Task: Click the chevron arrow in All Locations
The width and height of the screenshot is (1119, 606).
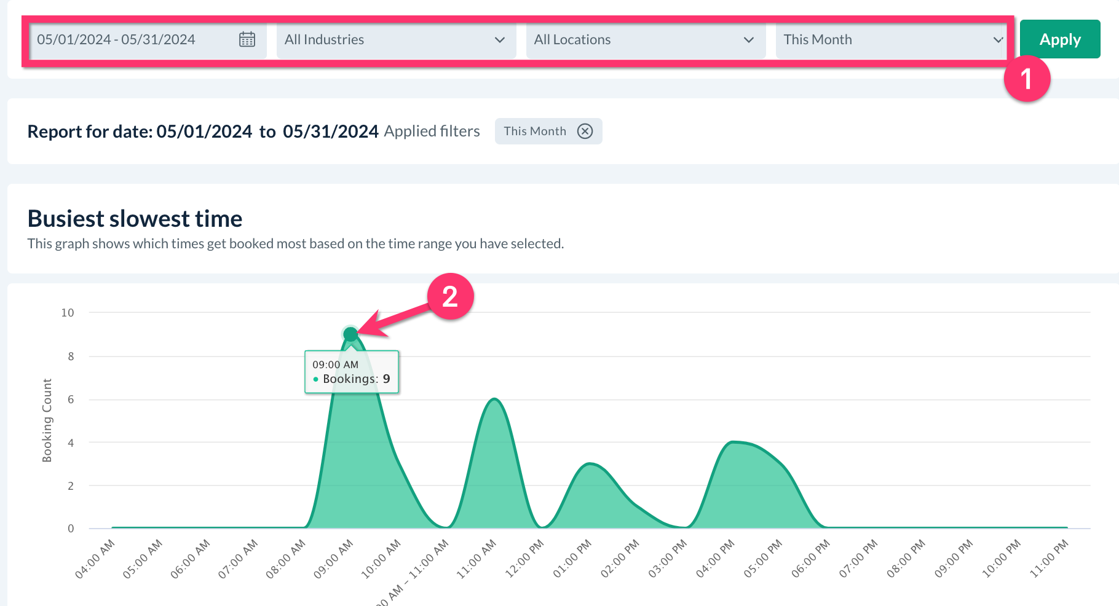Action: pos(748,40)
